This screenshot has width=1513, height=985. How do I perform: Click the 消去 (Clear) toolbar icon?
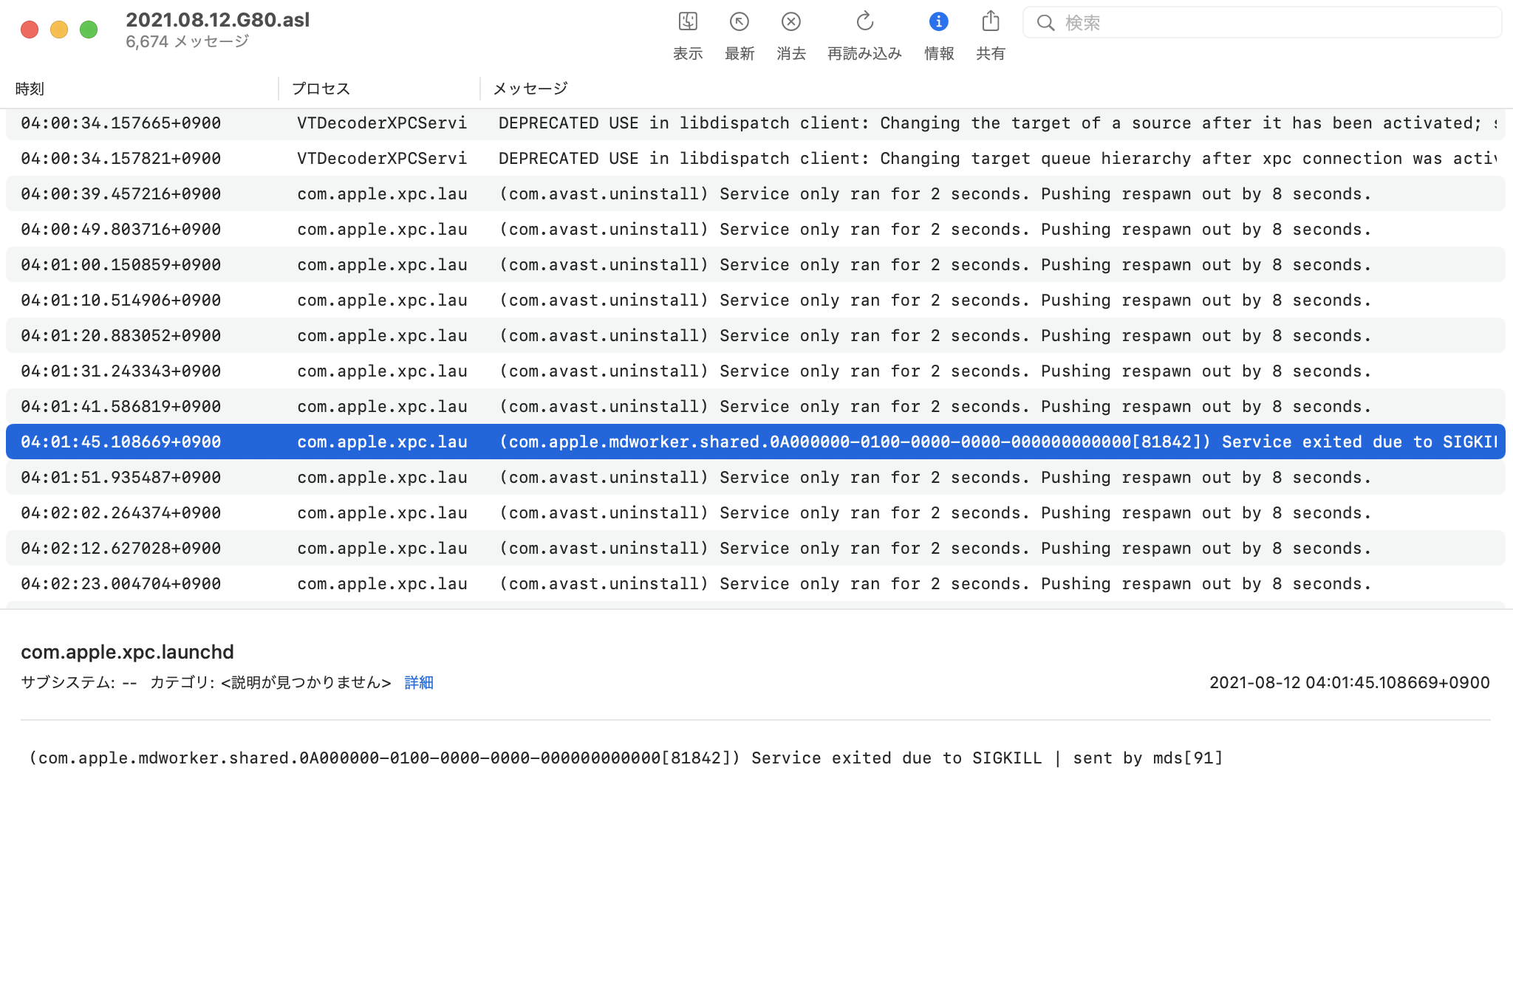pos(790,22)
